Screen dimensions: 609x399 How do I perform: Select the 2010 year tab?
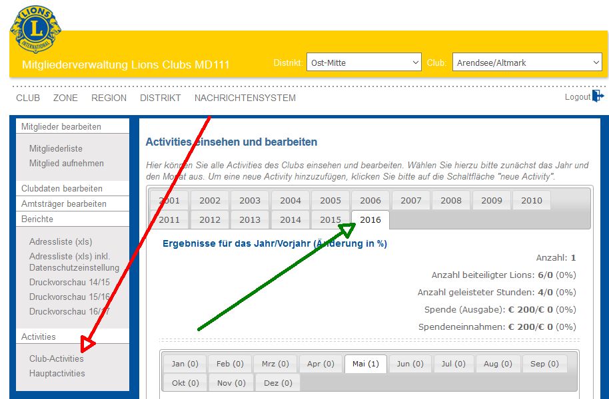pyautogui.click(x=532, y=200)
